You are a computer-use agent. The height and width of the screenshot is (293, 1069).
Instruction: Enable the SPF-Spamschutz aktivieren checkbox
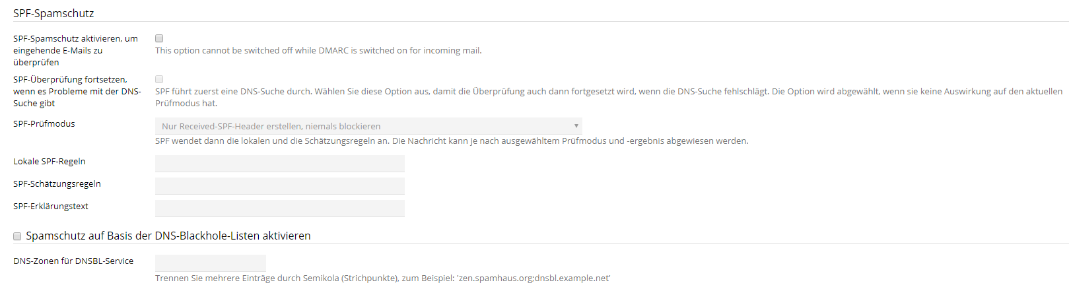click(x=159, y=38)
